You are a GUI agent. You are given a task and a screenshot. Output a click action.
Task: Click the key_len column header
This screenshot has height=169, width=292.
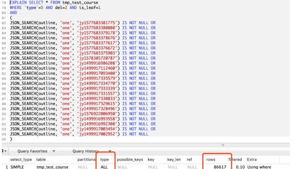[174, 160]
